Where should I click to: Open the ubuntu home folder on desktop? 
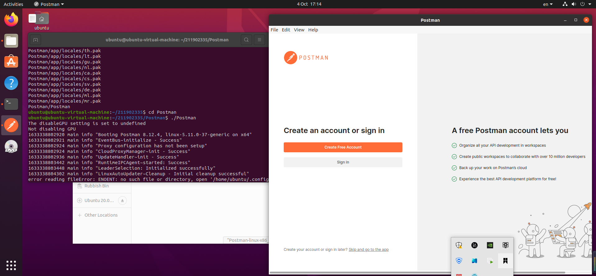click(42, 21)
